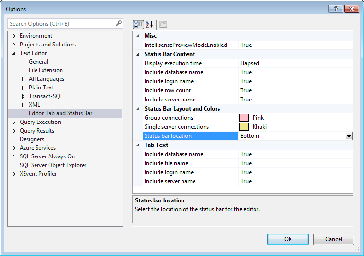Click the Pink group connections swatch
The image size is (364, 256).
tap(244, 118)
